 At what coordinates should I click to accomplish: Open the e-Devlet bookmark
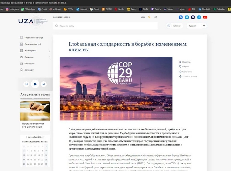[55, 9]
